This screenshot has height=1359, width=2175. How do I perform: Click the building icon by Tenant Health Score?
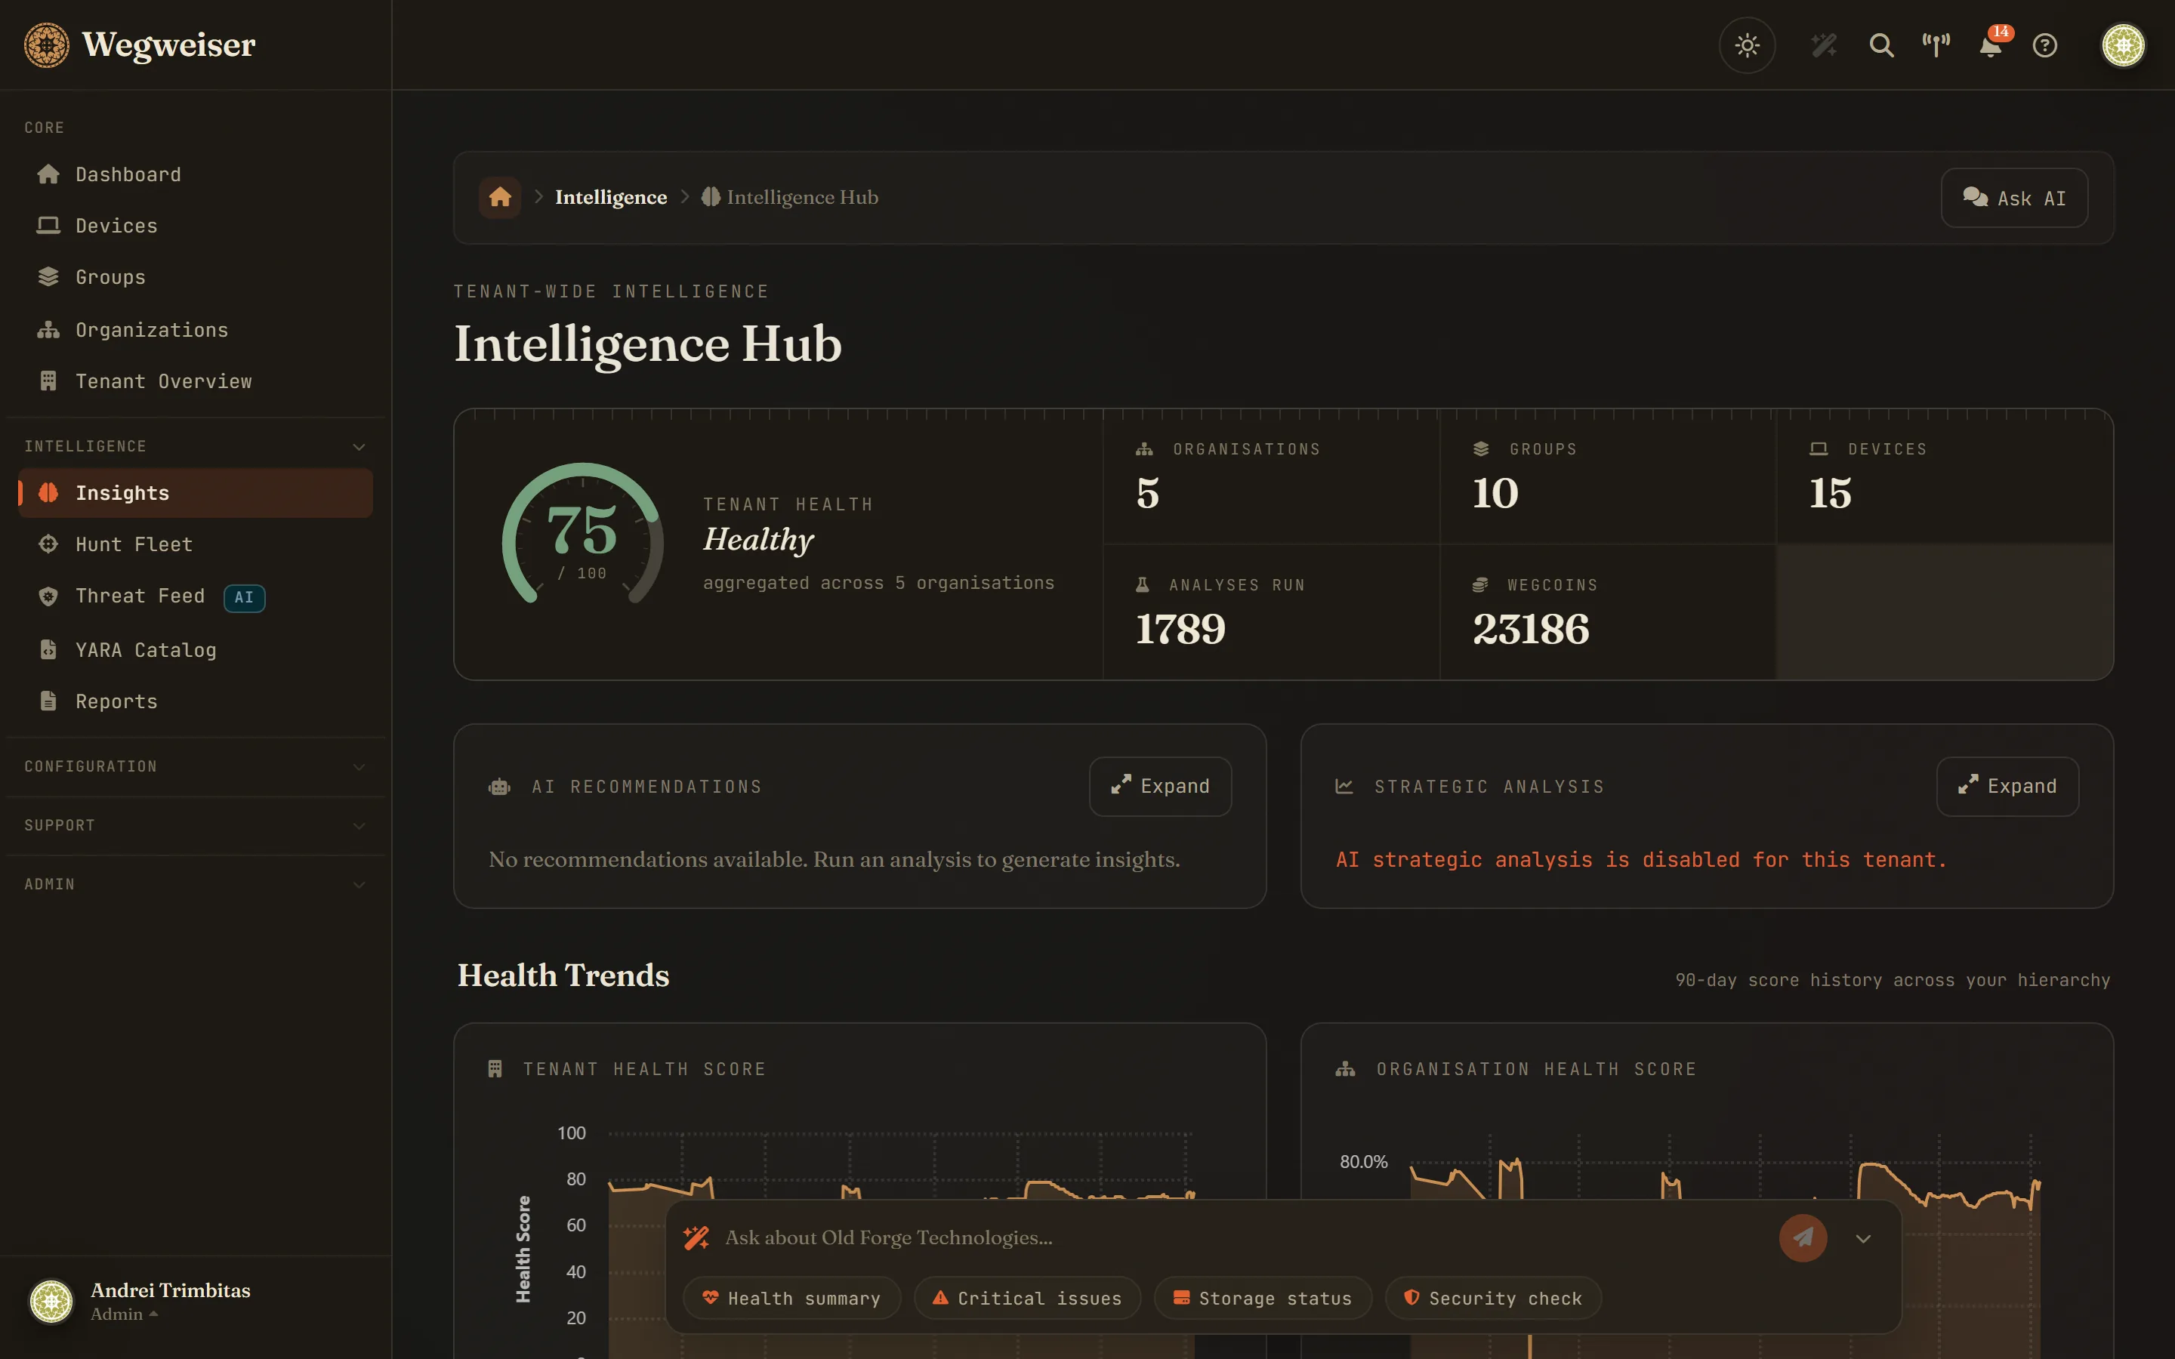pos(495,1068)
